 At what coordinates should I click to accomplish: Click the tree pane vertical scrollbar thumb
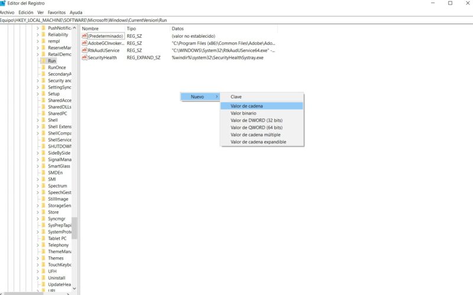(74, 228)
